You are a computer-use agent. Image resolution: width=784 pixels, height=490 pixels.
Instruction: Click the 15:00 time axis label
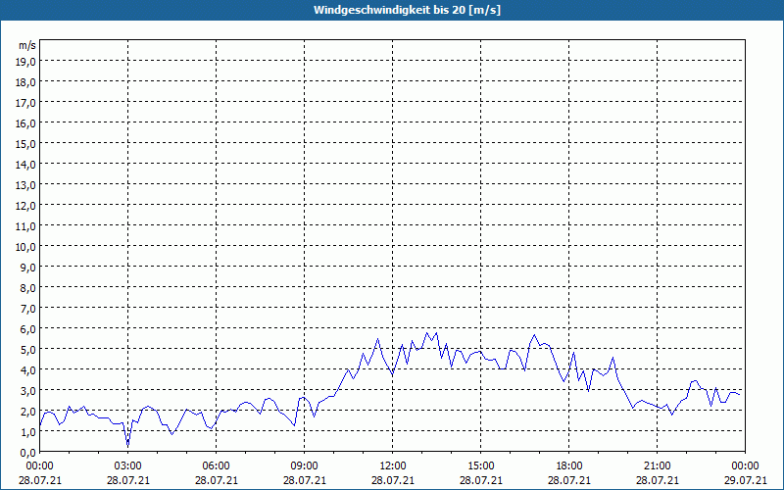[x=481, y=466]
